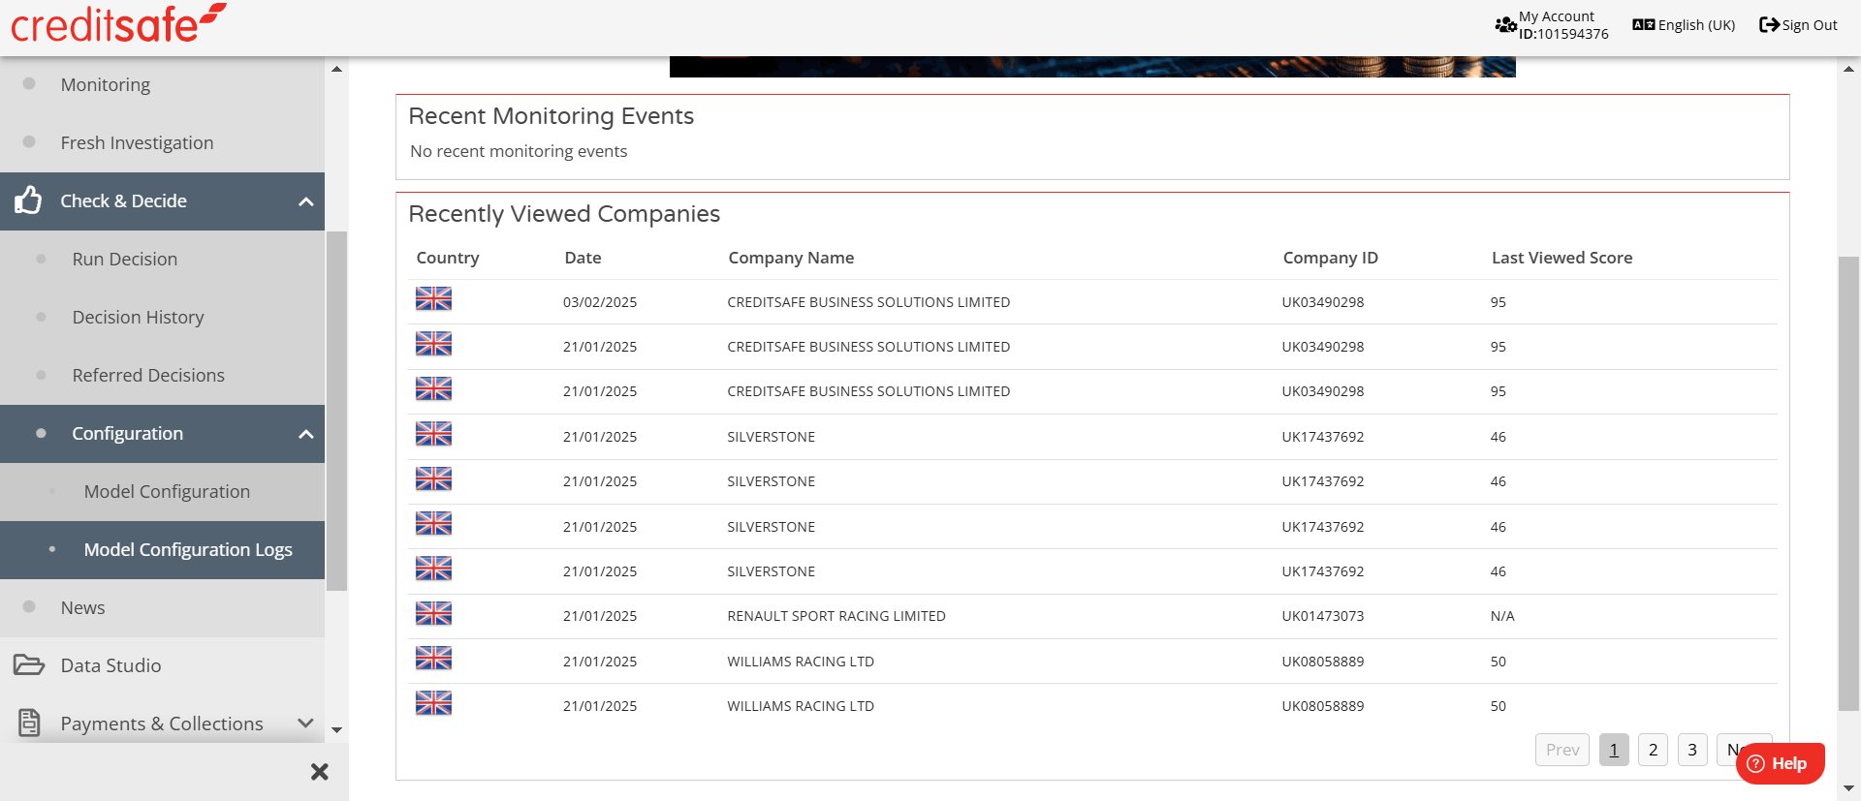
Task: Click Company ID column header
Action: [1330, 258]
